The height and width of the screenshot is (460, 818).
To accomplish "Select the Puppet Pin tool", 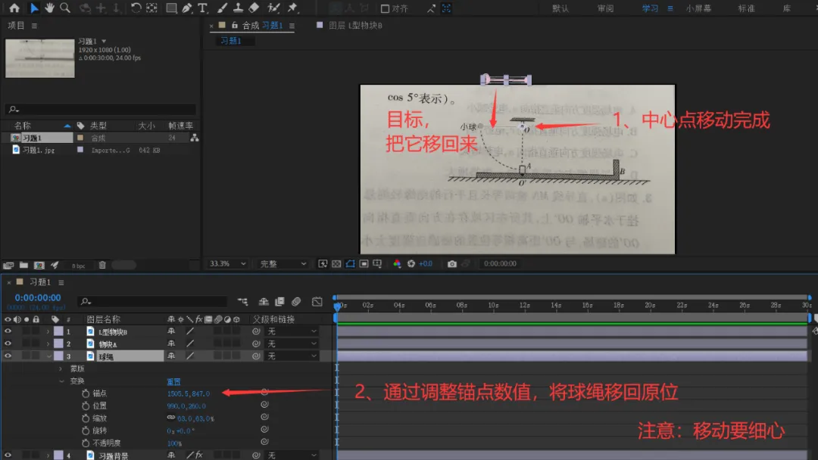I will (292, 8).
